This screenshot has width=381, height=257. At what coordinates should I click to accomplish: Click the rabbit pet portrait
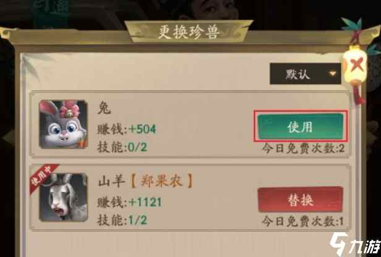63,124
